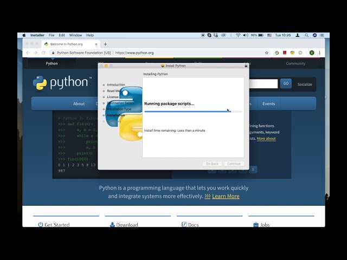Reload the Python.org page

point(43,53)
